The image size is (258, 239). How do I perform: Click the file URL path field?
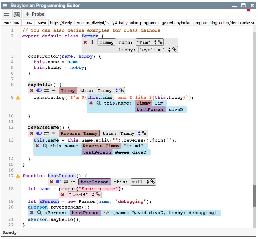(x=152, y=23)
